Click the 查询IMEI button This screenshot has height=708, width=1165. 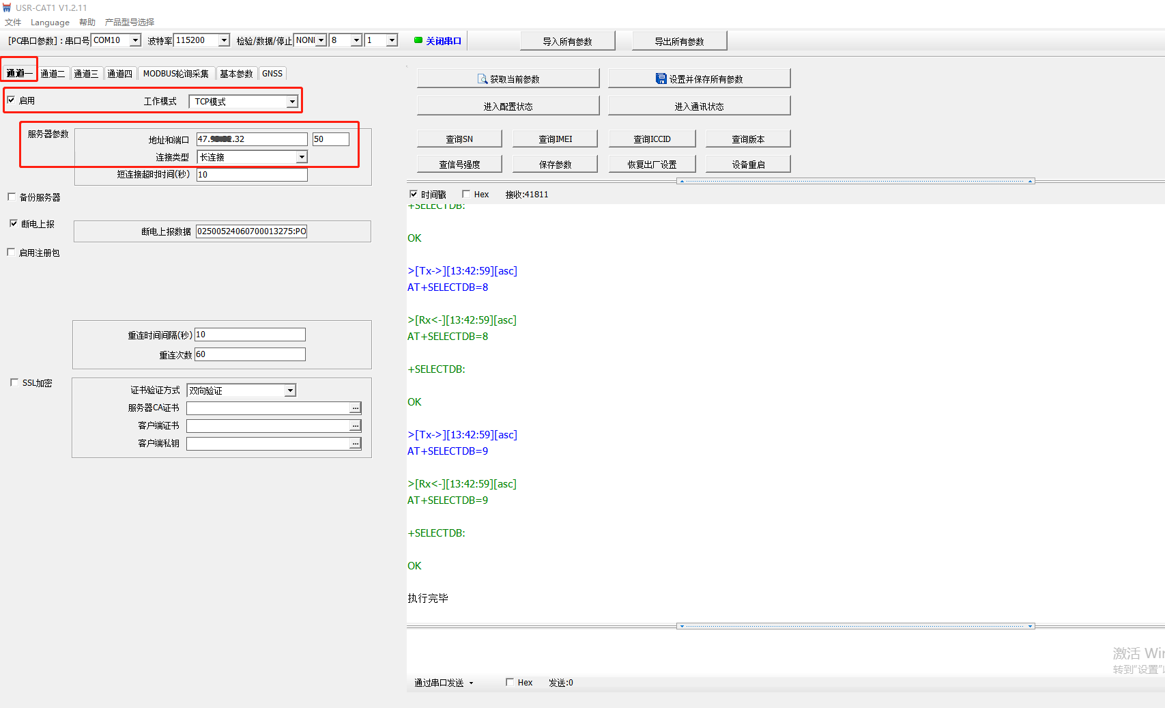(555, 139)
